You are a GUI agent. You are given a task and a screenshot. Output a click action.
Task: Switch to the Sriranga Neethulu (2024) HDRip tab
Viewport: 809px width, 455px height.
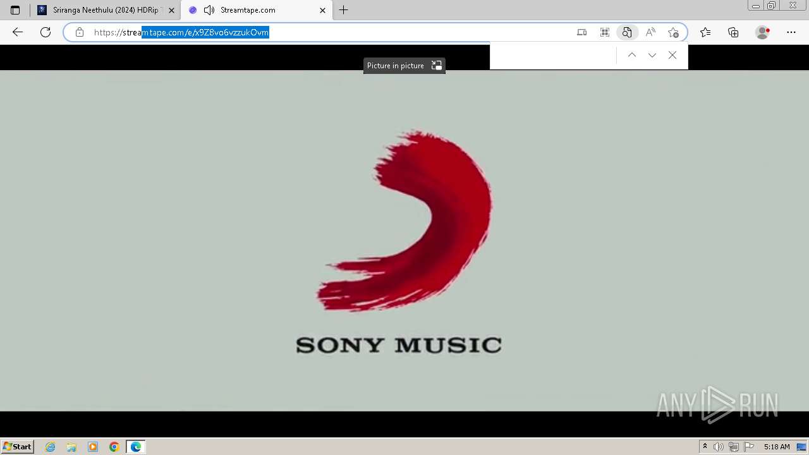[x=106, y=10]
